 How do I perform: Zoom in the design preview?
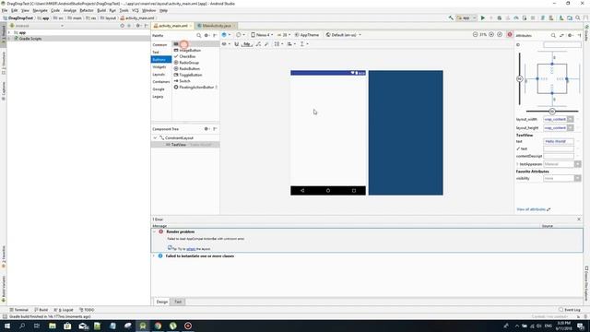[491, 35]
